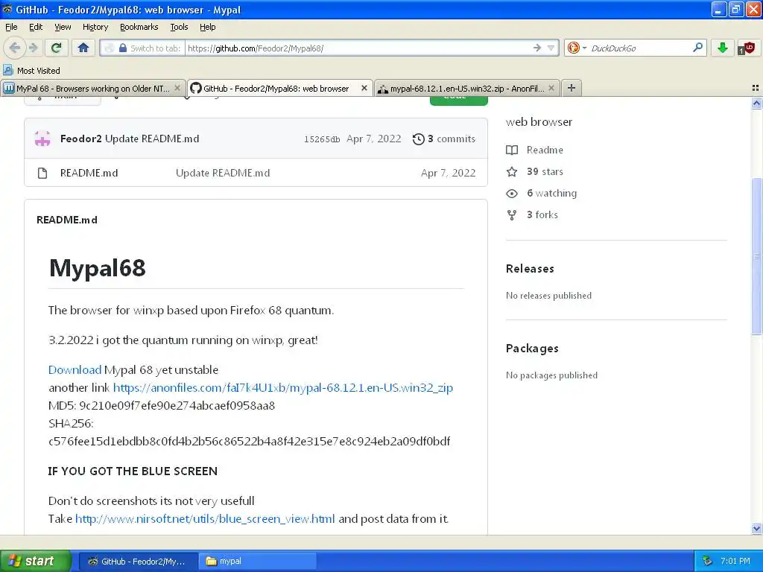Click the vertical scrollbar thumb
Image resolution: width=763 pixels, height=572 pixels.
pos(756,256)
